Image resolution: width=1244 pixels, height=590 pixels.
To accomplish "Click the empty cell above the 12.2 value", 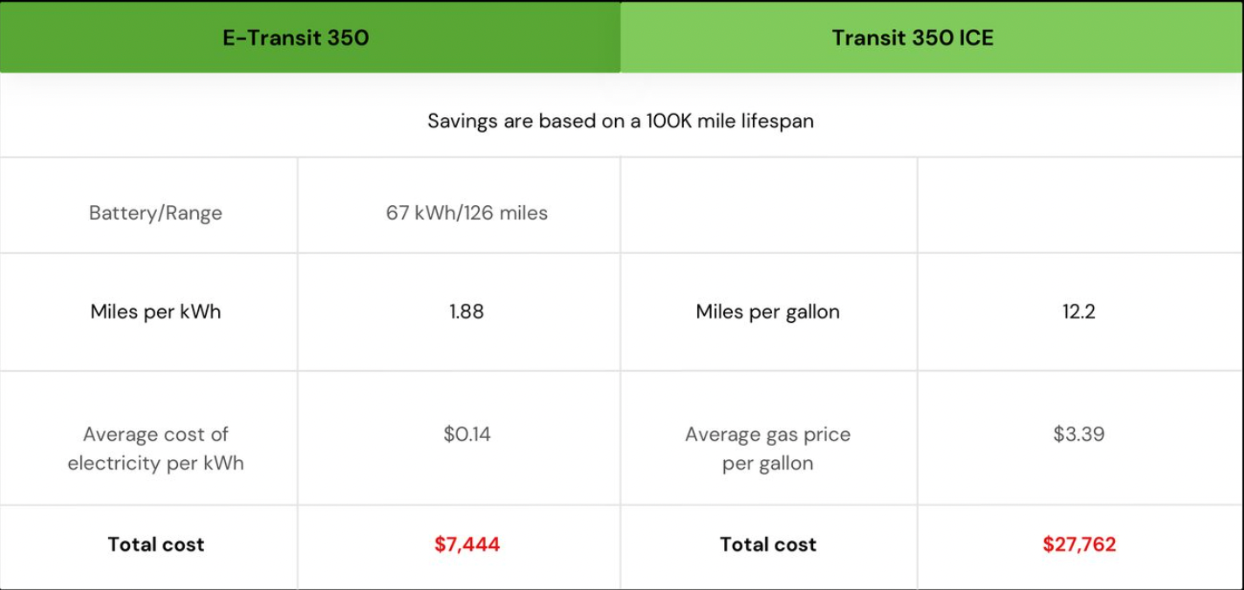I will tap(1078, 206).
